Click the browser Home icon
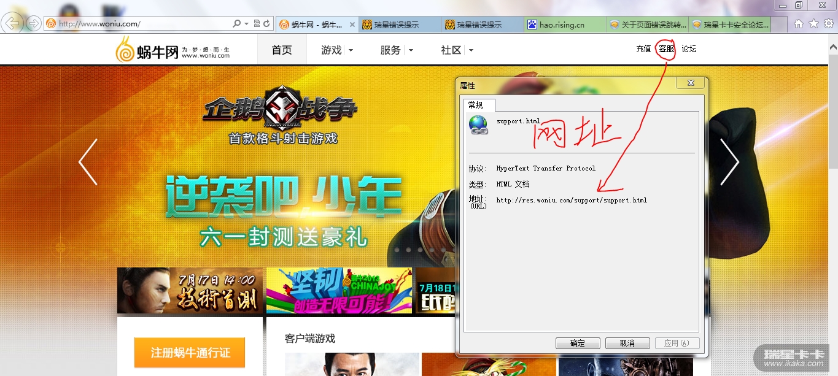 pyautogui.click(x=799, y=24)
